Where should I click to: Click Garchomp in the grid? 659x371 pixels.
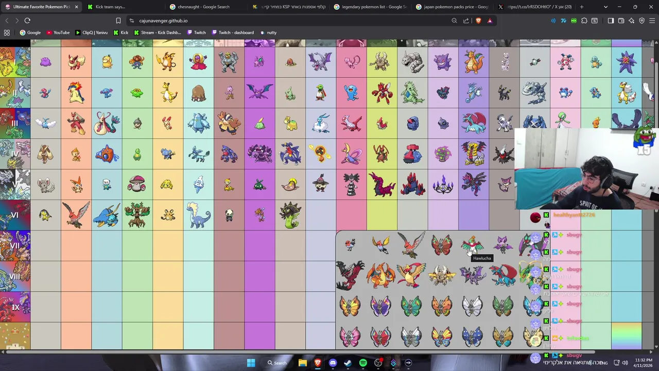(290, 154)
